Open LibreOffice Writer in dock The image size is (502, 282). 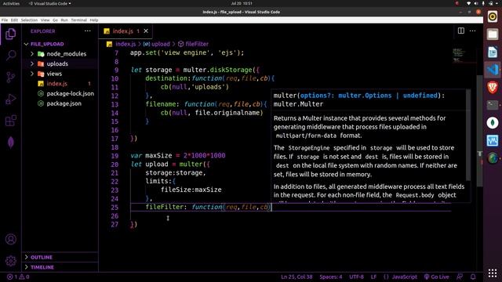point(493,52)
